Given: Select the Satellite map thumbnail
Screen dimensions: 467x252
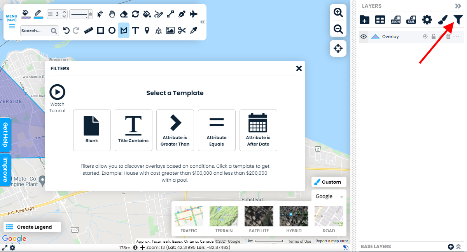Looking at the screenshot, I should click(x=259, y=219).
